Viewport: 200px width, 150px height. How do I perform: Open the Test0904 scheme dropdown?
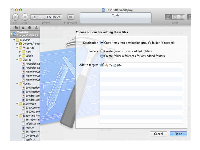tap(37, 17)
